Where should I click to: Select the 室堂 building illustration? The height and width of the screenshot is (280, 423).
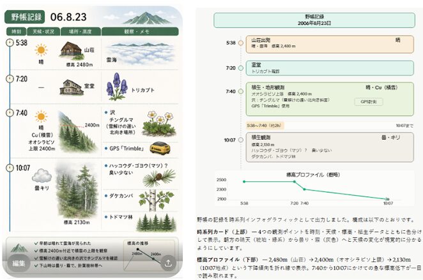click(x=72, y=87)
